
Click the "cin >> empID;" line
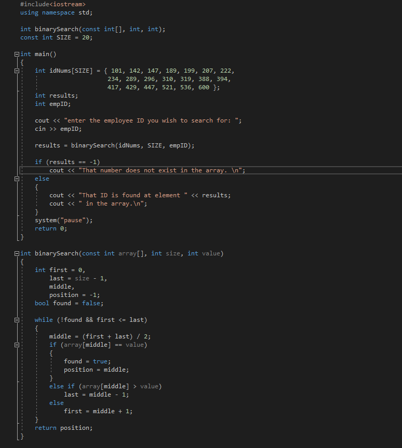pos(58,129)
